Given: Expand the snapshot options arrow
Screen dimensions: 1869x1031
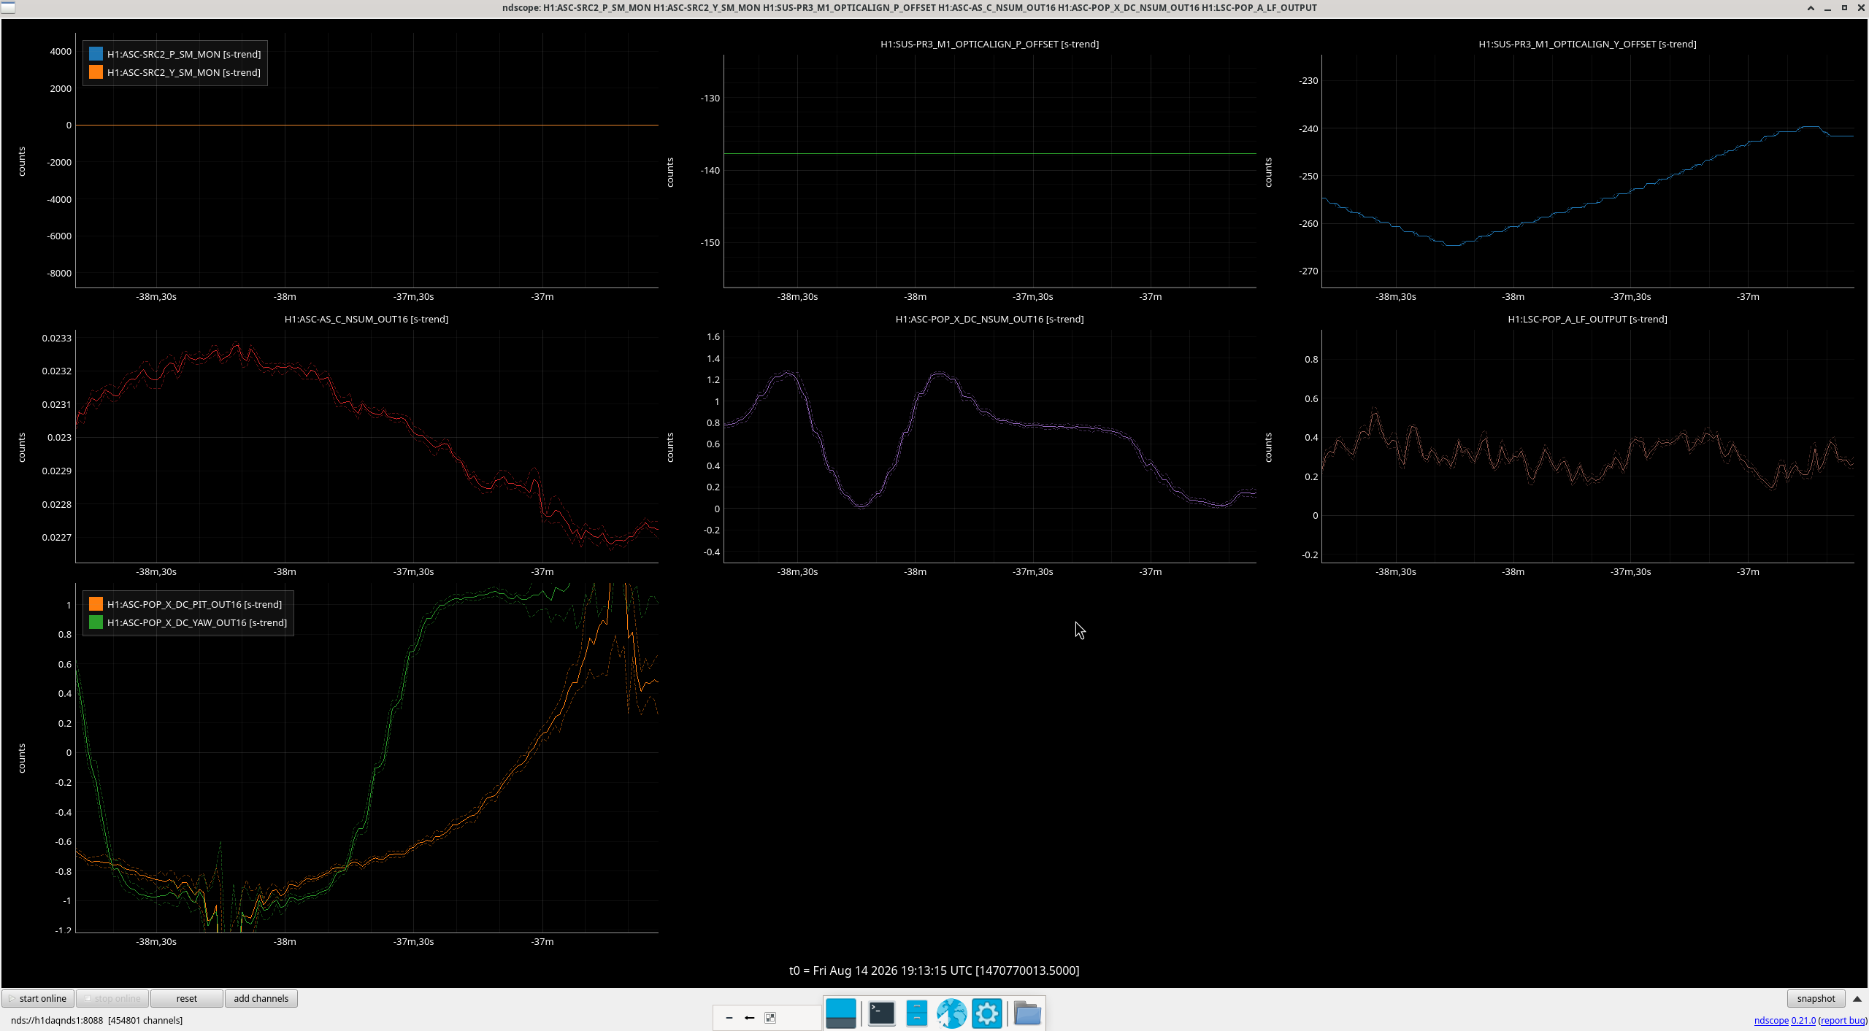Looking at the screenshot, I should [1857, 999].
